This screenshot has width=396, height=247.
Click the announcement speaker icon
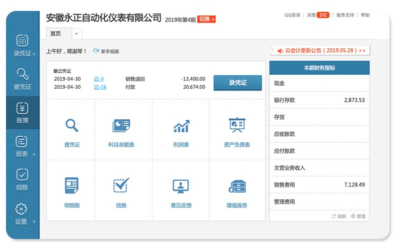[x=280, y=51]
